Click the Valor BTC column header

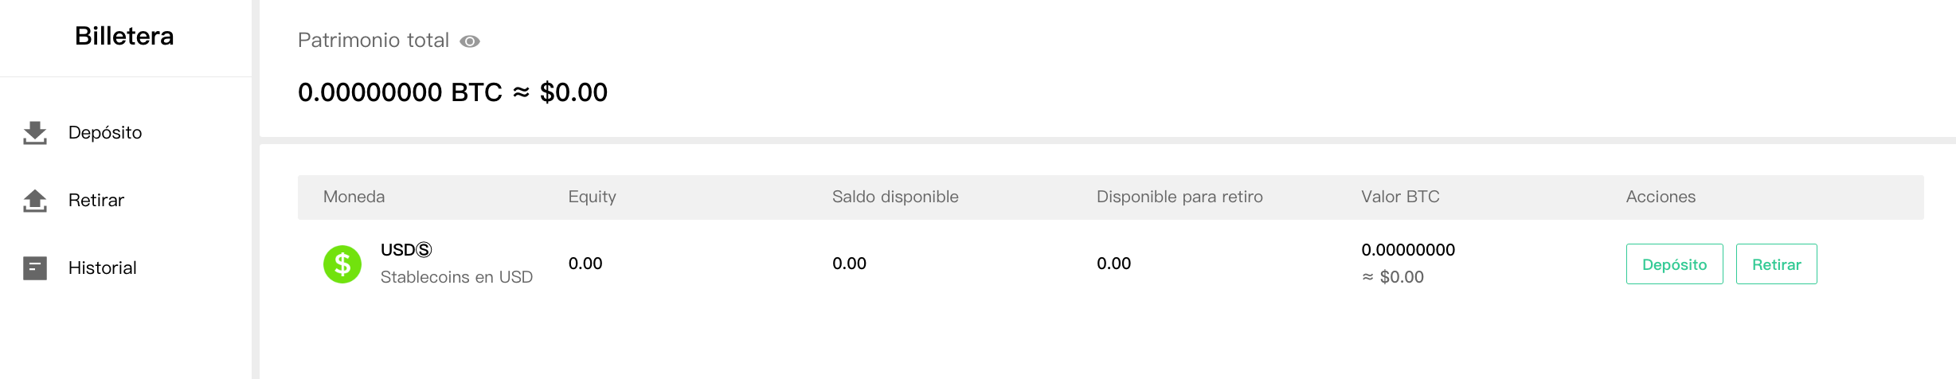pos(1400,197)
